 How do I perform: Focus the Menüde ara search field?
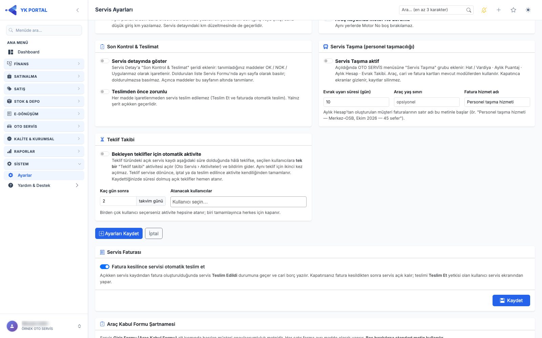[x=44, y=30]
